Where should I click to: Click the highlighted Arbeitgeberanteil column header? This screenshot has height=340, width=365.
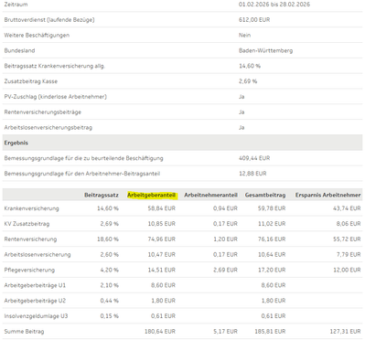pos(152,196)
